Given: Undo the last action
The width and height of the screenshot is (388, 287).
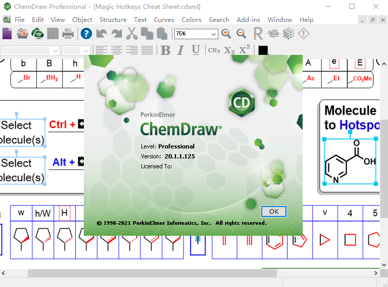Looking at the screenshot, I should pos(102,33).
